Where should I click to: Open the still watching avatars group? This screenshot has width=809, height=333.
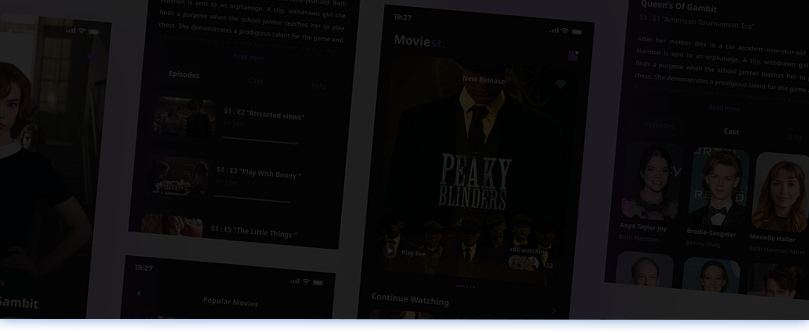(523, 263)
